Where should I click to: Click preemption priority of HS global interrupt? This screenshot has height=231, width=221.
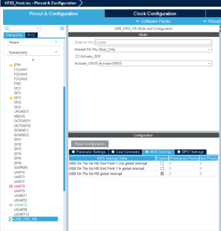184,174
